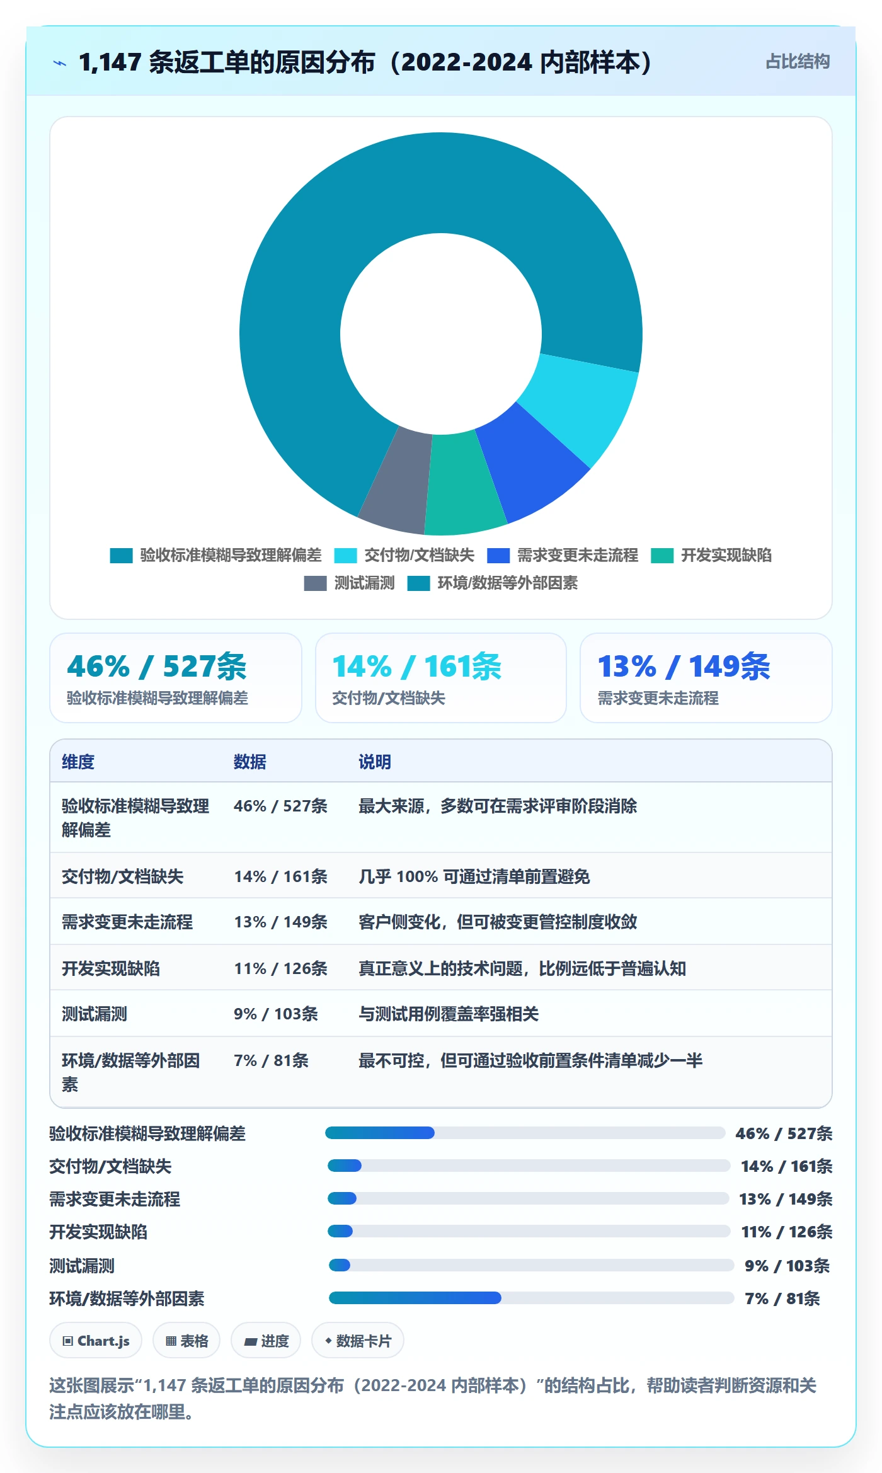Click the 占比结构 label in the header
Image resolution: width=882 pixels, height=1473 pixels.
tap(798, 62)
